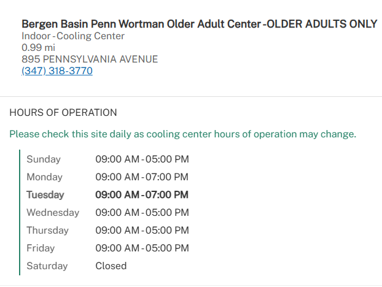Screen dimensions: 382x287
Task: Click the Hours of Operation heading
Action: tap(63, 113)
